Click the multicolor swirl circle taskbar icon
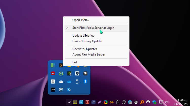This screenshot has height=106, width=190. point(106,102)
